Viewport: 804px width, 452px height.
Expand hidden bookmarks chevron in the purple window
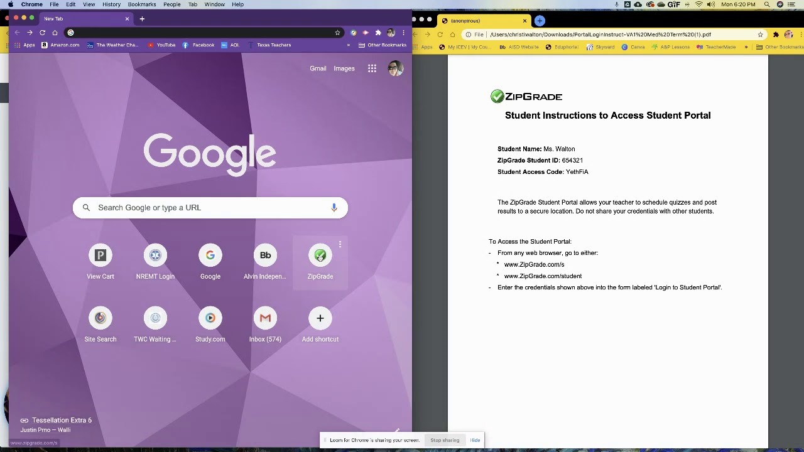coord(348,45)
